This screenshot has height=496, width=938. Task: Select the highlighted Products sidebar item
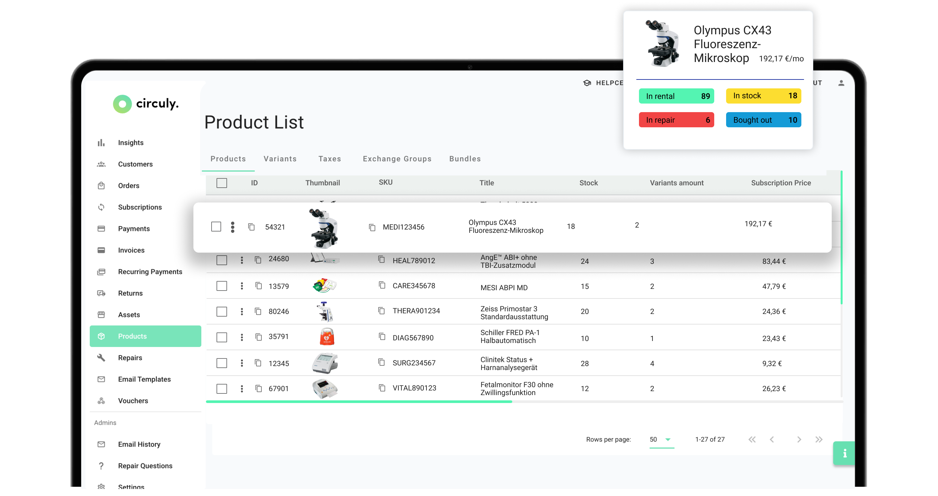coord(145,336)
